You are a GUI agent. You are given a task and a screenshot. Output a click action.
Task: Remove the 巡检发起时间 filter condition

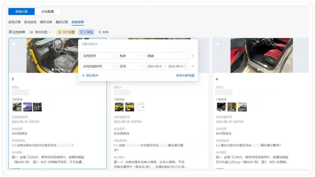193,66
